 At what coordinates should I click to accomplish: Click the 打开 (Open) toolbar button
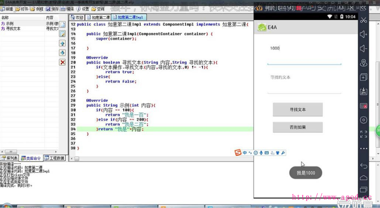point(22,9)
